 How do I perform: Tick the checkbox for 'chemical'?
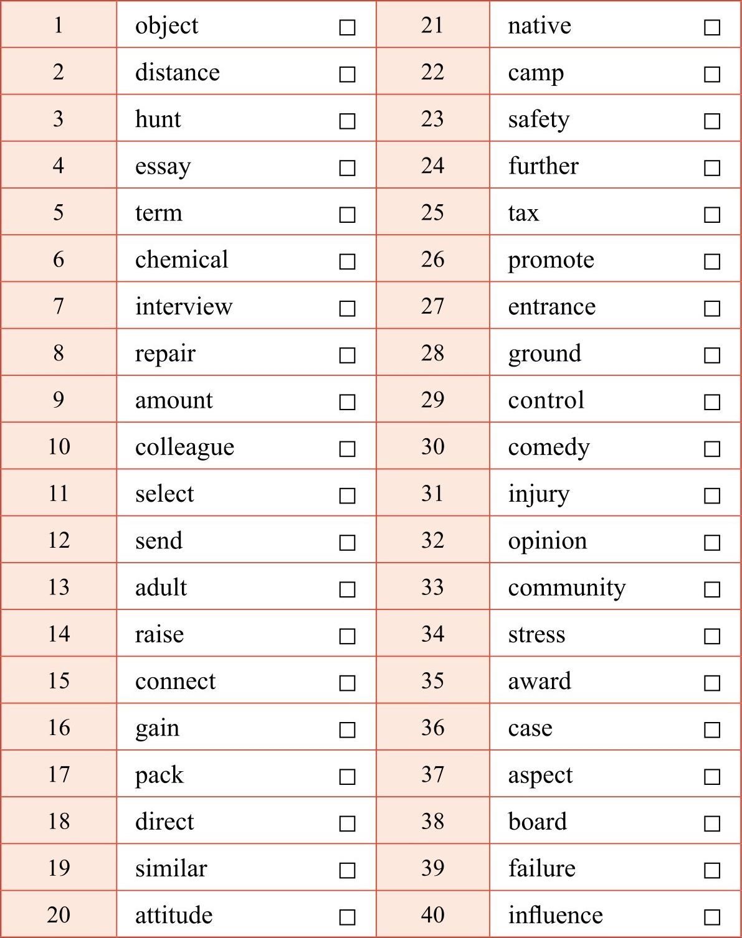[x=347, y=261]
